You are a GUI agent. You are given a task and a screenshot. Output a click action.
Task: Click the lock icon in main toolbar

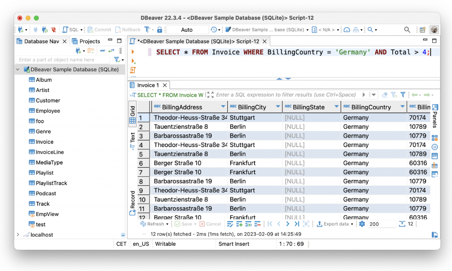[x=159, y=30]
